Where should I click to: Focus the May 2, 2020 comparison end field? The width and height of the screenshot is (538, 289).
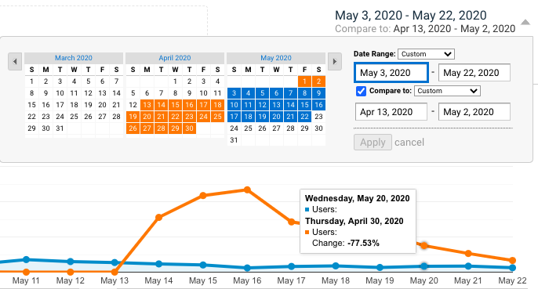pos(474,112)
